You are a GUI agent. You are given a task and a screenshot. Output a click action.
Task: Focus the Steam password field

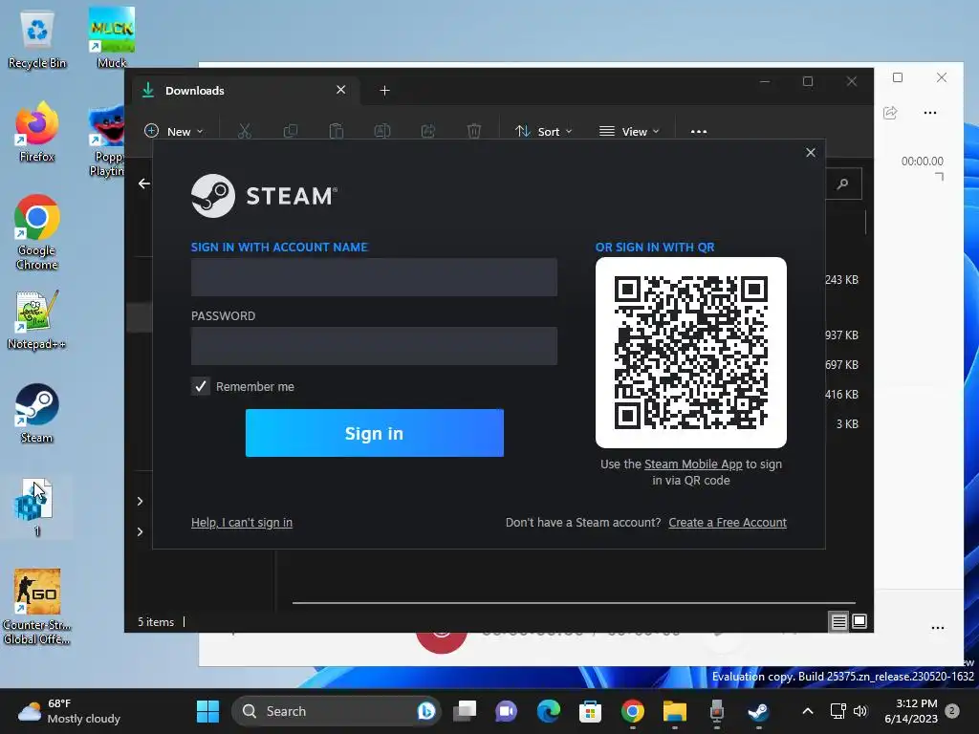point(374,346)
